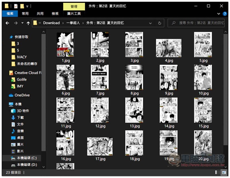Click the forward navigation arrow
The image size is (230, 178).
click(16, 23)
